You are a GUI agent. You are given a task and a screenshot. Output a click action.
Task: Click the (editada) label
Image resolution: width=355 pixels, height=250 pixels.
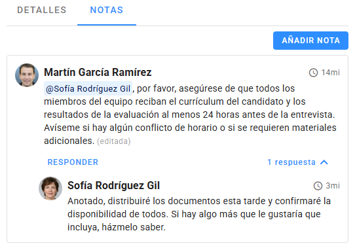tap(114, 141)
